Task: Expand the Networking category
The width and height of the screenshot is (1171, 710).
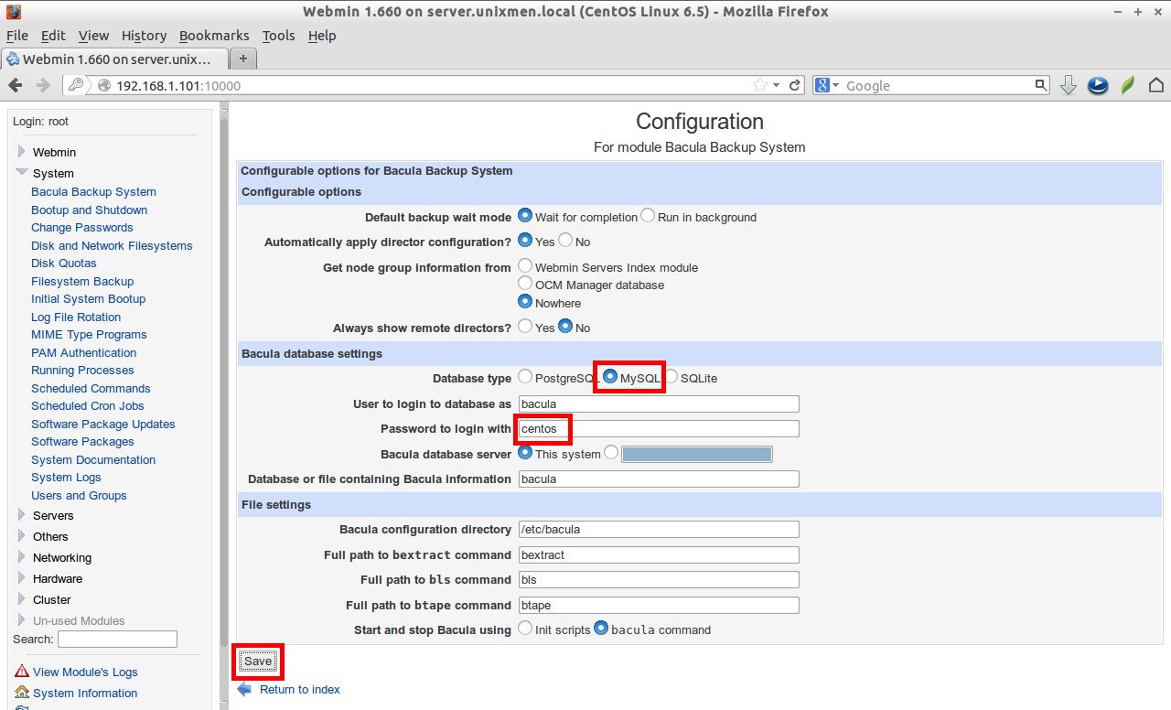Action: 22,557
